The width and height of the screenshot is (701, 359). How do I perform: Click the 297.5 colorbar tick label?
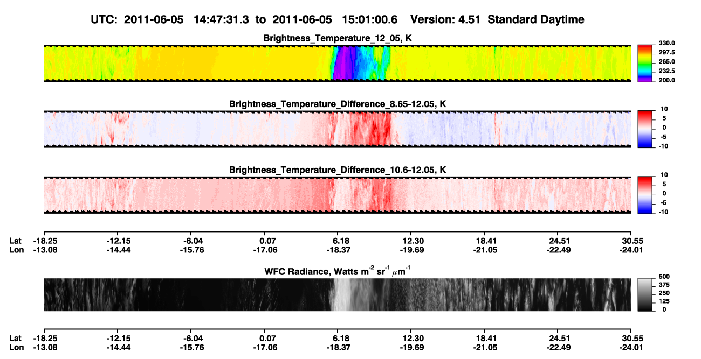tap(667, 53)
